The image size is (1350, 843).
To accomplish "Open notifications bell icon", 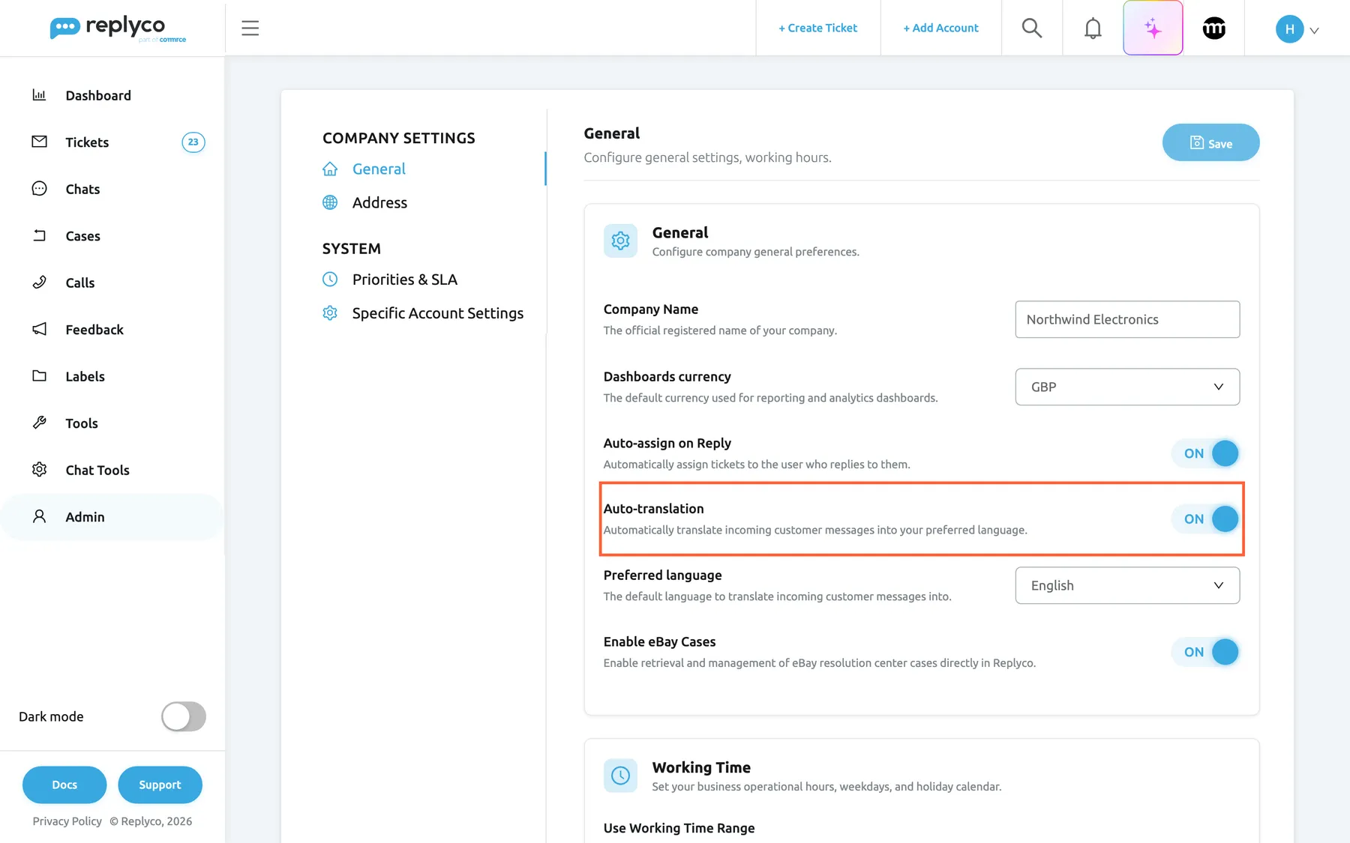I will coord(1093,28).
